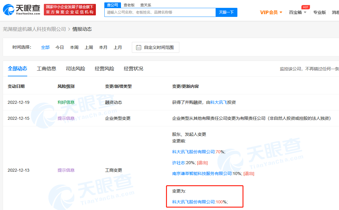Click the 股东、发起人变更 text
339x210 pixels.
coord(189,134)
